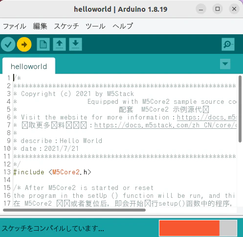
Task: Select the helloworld sketch tab
Action: point(29,66)
